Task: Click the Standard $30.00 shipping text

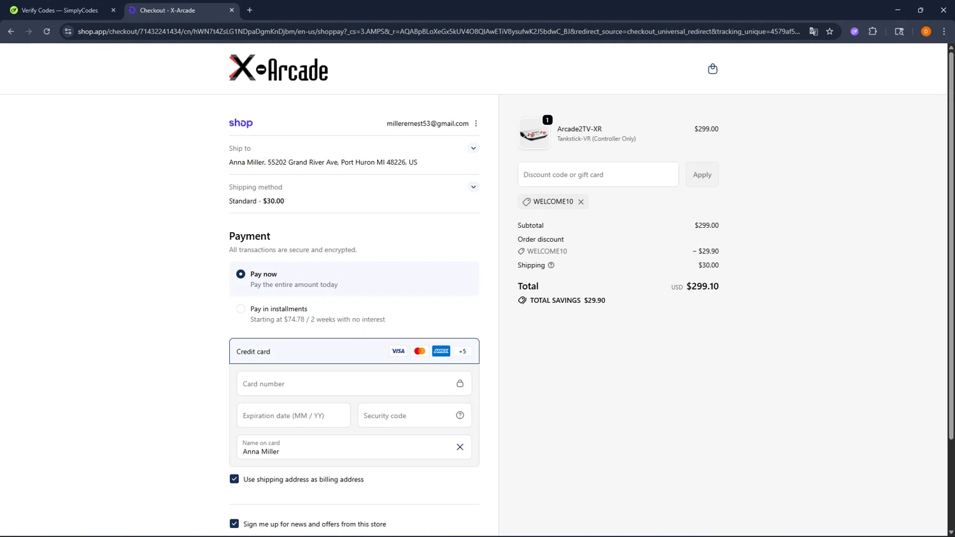Action: 257,201
